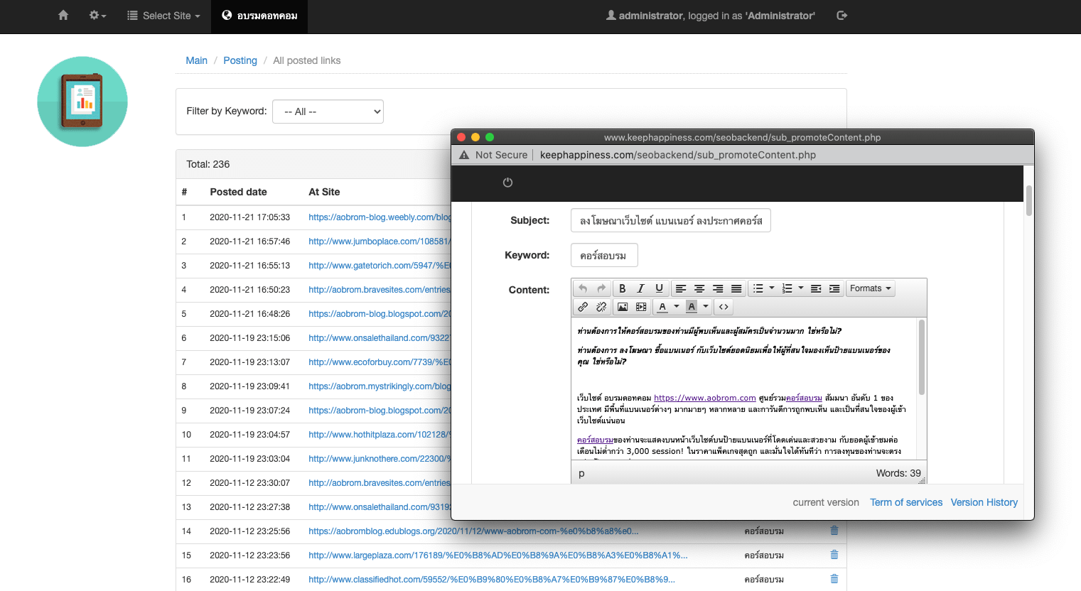Open Version History link
Screen dimensions: 1081x591
[984, 502]
